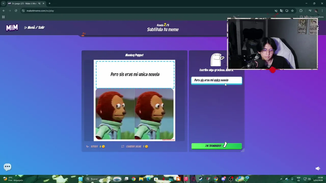Viewport: 326px width, 183px height.
Task: Open the pink music app in the taskbar
Action: tap(186, 179)
